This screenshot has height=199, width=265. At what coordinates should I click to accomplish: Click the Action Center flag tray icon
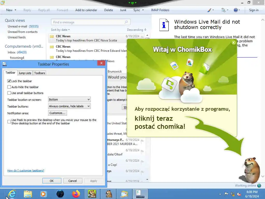pyautogui.click(x=226, y=194)
